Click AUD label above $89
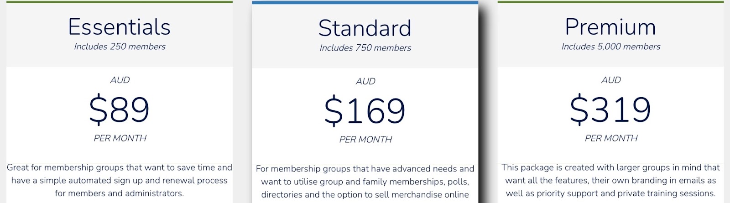 (x=120, y=80)
